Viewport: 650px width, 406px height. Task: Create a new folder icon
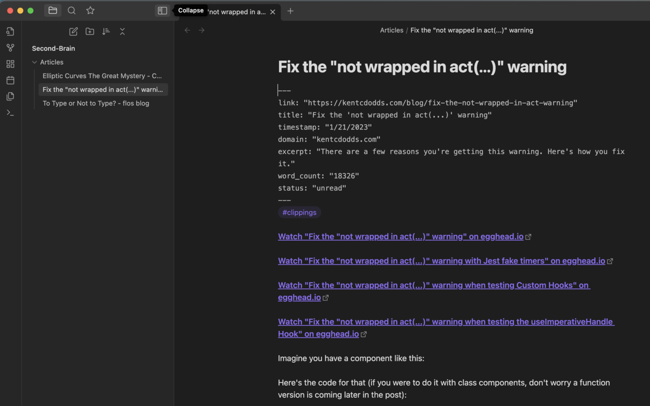90,31
